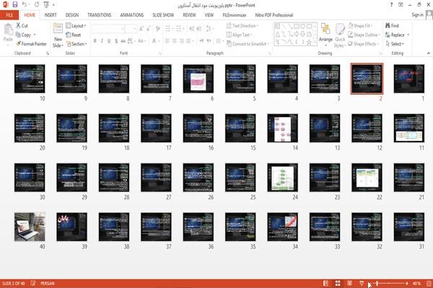
Task: Open the Replace dropdown arrow
Action: (408, 35)
